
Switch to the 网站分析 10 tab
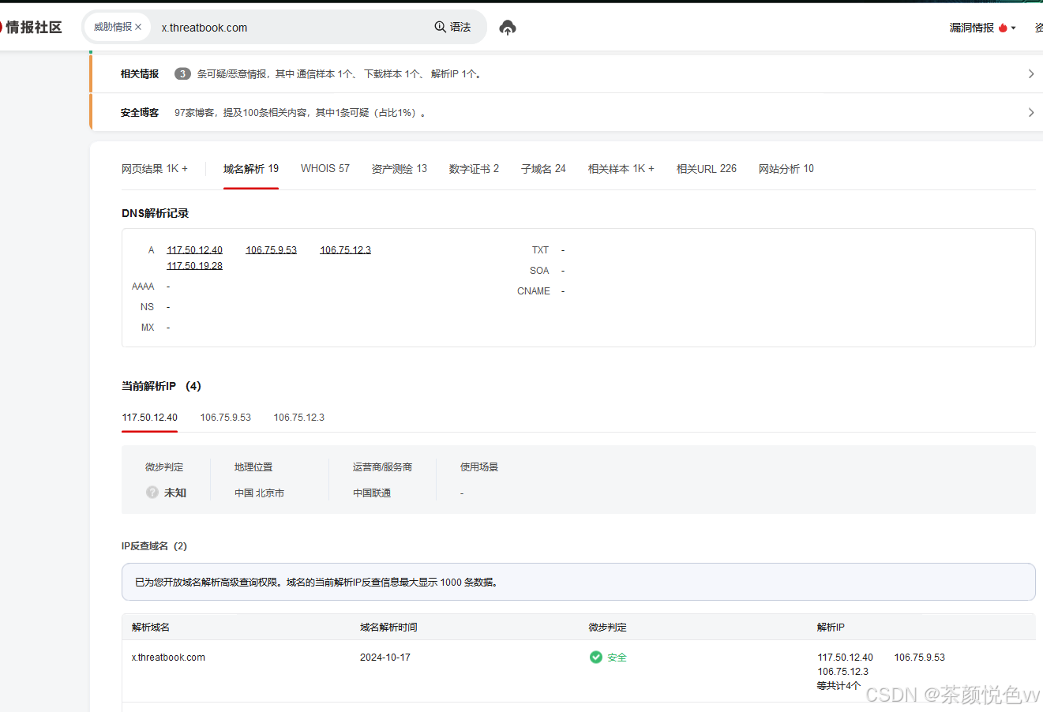click(786, 169)
